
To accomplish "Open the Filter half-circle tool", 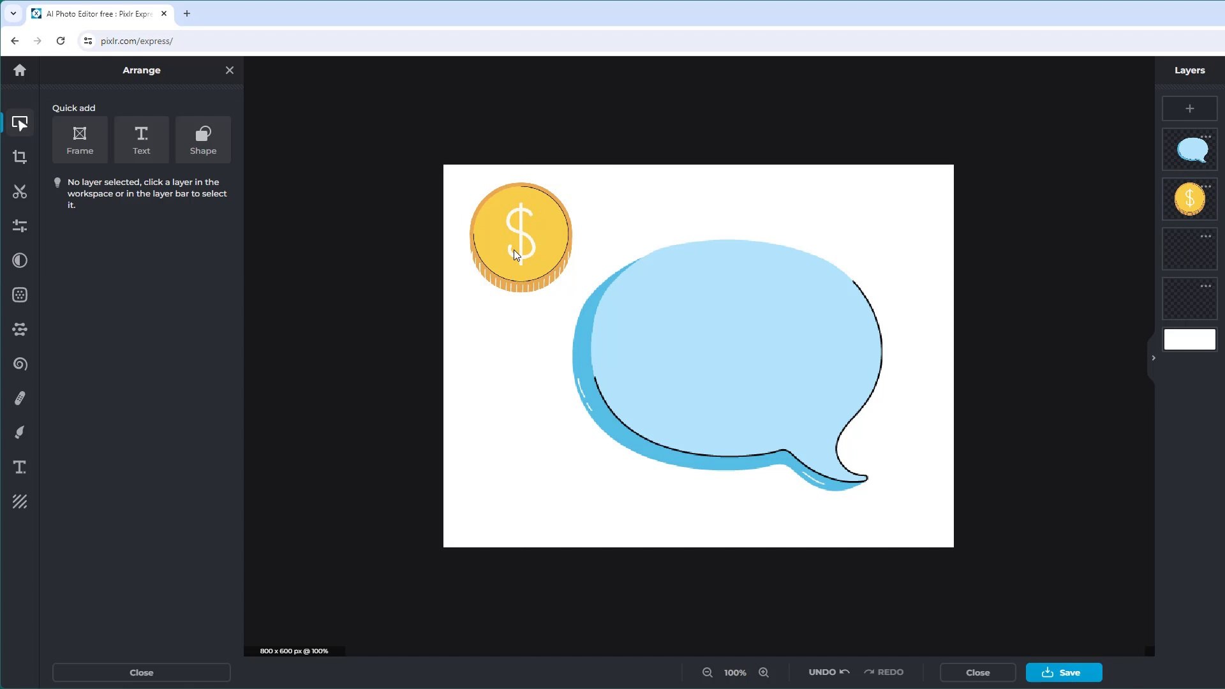I will tap(20, 260).
